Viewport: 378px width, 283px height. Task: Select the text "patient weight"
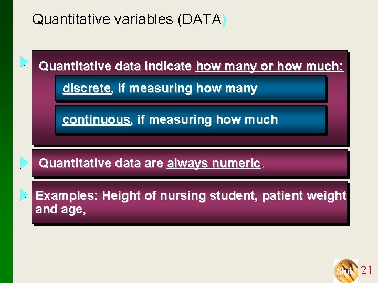(304, 196)
